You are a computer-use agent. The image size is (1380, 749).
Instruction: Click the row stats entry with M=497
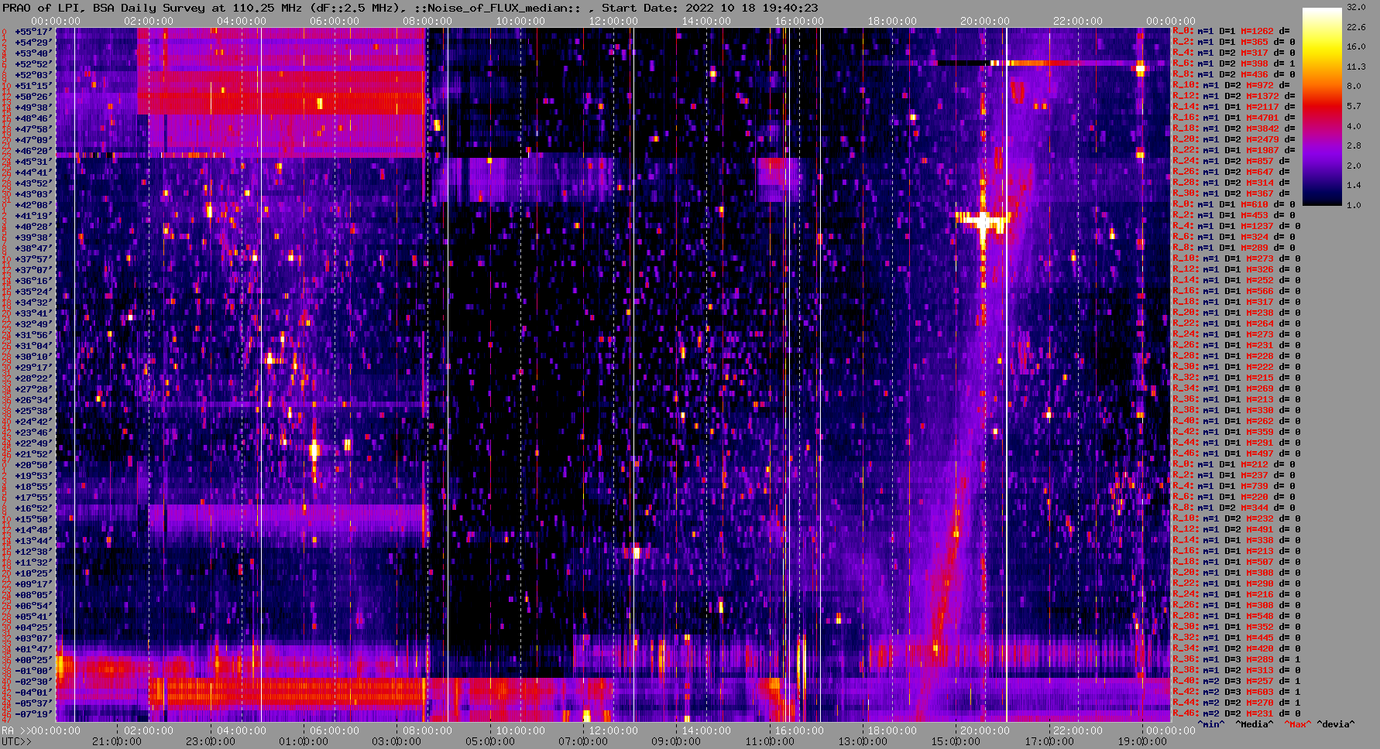click(1237, 453)
